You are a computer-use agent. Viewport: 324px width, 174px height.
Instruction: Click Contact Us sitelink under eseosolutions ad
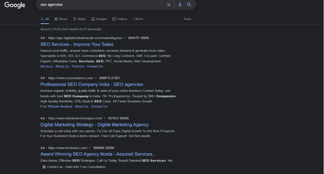click(100, 107)
